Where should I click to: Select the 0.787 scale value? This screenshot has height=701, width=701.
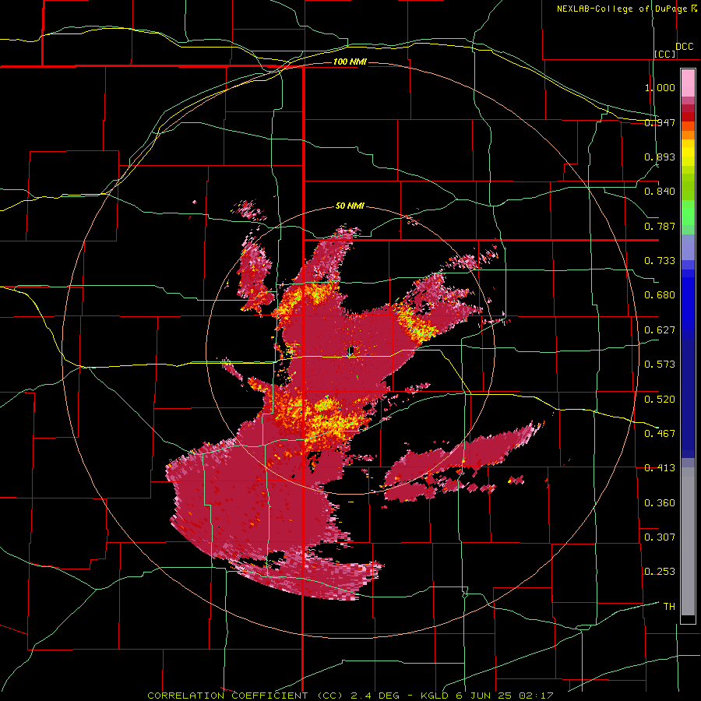(660, 226)
